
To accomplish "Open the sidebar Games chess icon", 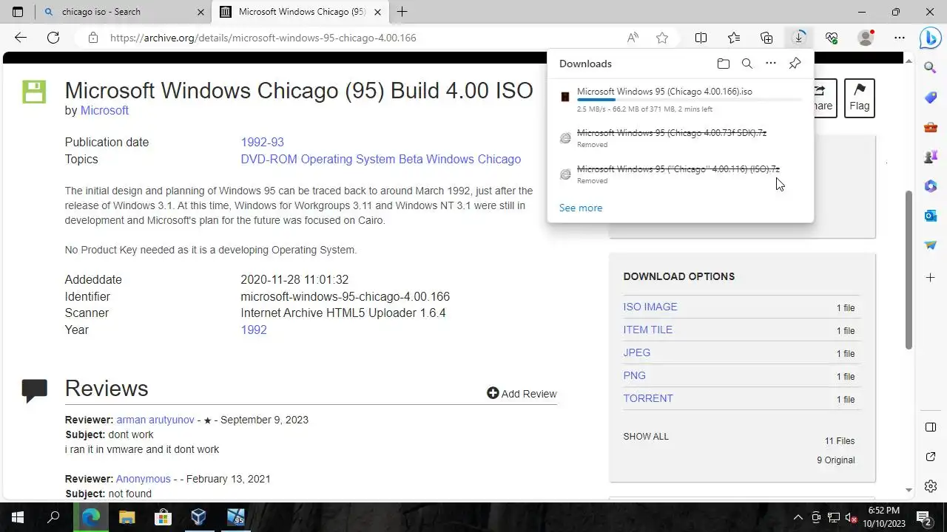I will click(x=931, y=157).
